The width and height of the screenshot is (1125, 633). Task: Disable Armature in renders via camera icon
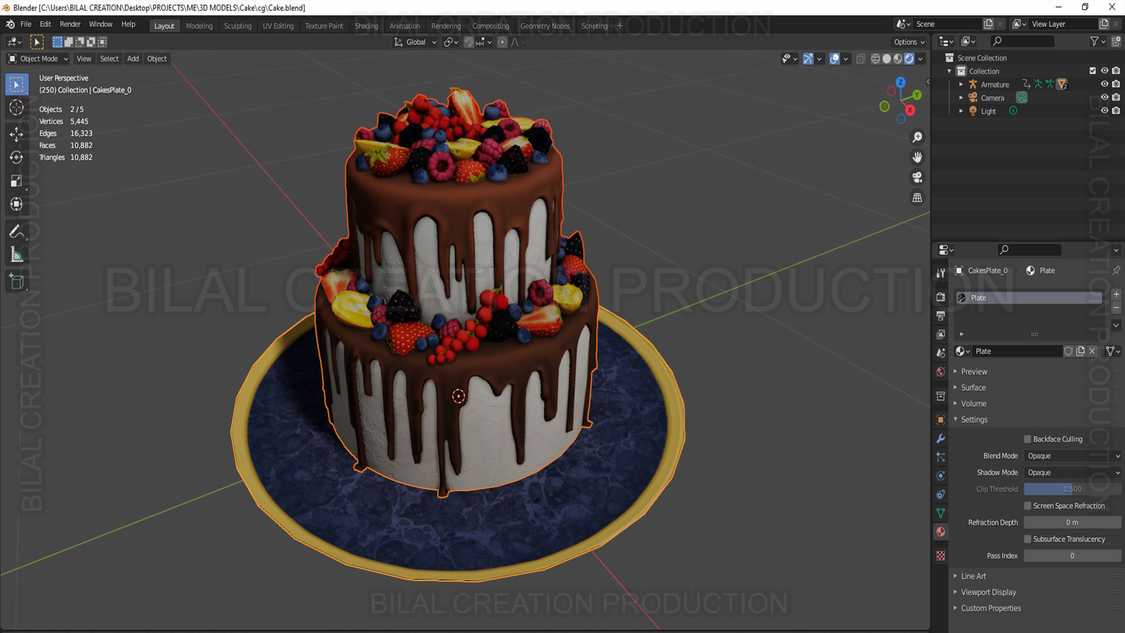1116,84
